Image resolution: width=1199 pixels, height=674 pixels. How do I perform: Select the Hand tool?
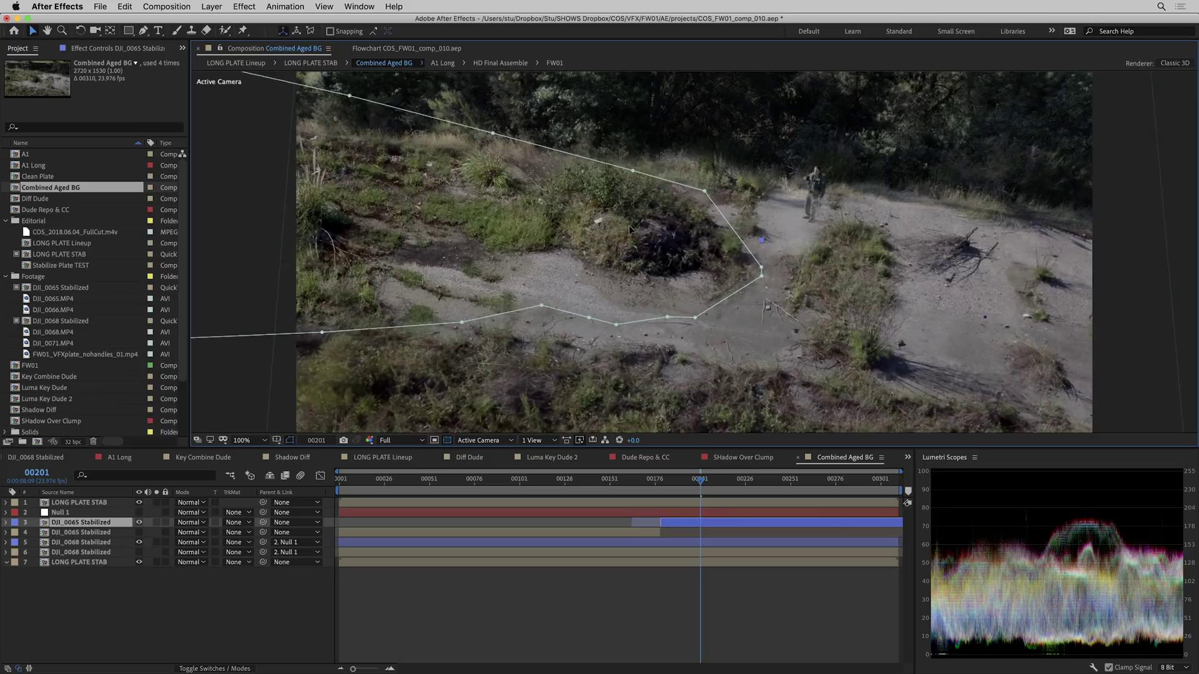[47, 31]
